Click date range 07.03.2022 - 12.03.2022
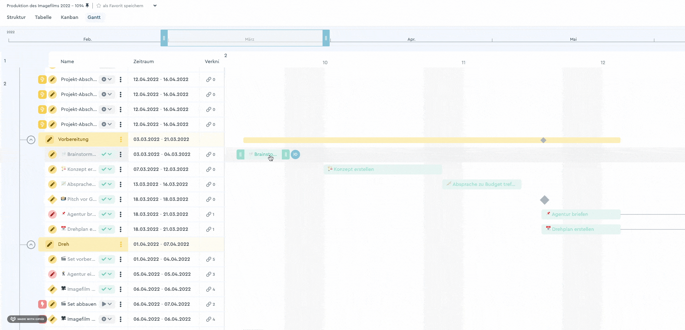Viewport: 685px width, 330px height. tap(161, 169)
